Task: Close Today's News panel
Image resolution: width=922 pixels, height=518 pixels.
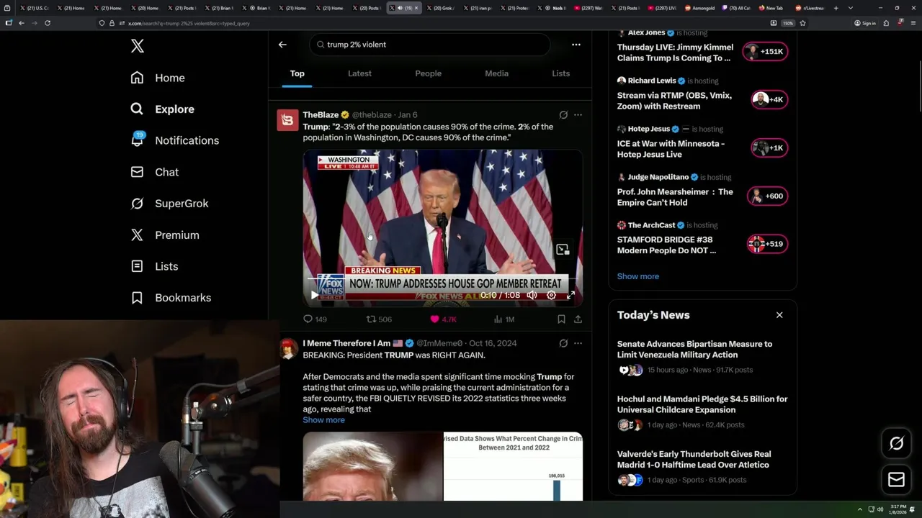Action: [779, 315]
